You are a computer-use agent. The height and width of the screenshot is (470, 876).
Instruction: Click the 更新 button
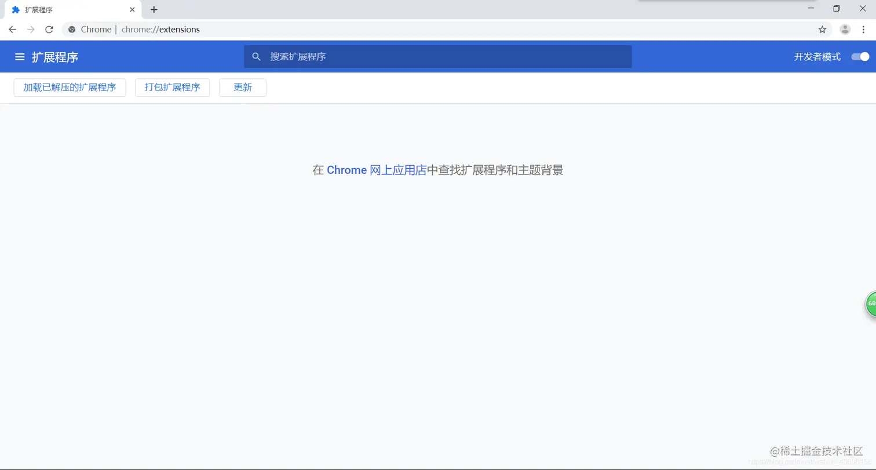click(x=242, y=87)
